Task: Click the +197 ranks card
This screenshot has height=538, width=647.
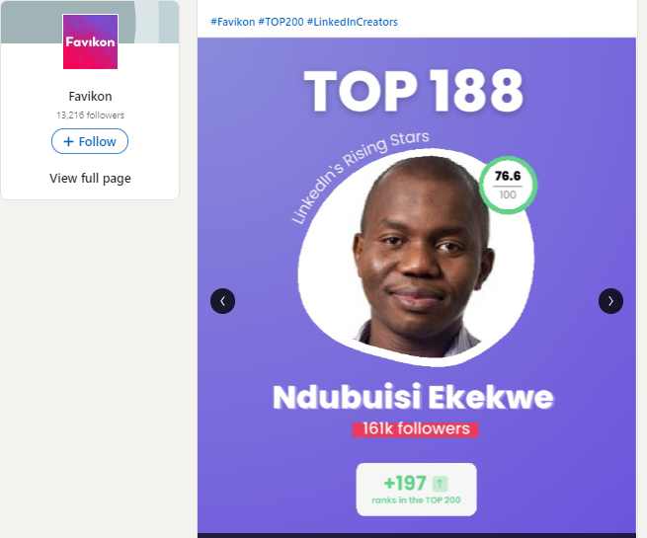Action: pos(416,490)
